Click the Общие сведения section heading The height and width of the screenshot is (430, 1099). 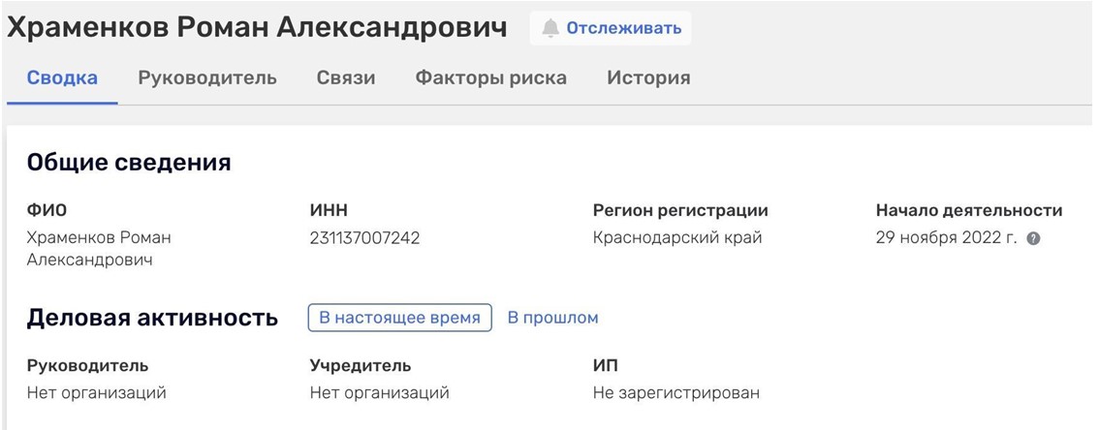(x=128, y=162)
